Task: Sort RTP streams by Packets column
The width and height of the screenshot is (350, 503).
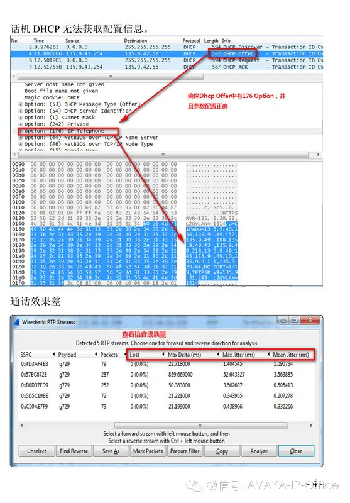Action: (x=109, y=355)
